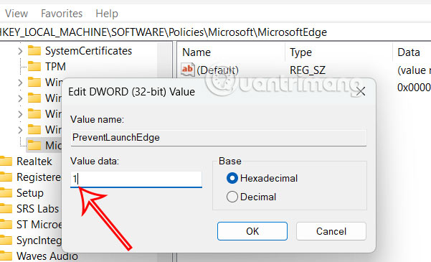Select the SRS Labs folder icon
The width and height of the screenshot is (431, 262).
tap(6, 209)
